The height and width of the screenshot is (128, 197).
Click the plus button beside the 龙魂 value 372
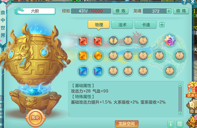pyautogui.click(x=169, y=11)
